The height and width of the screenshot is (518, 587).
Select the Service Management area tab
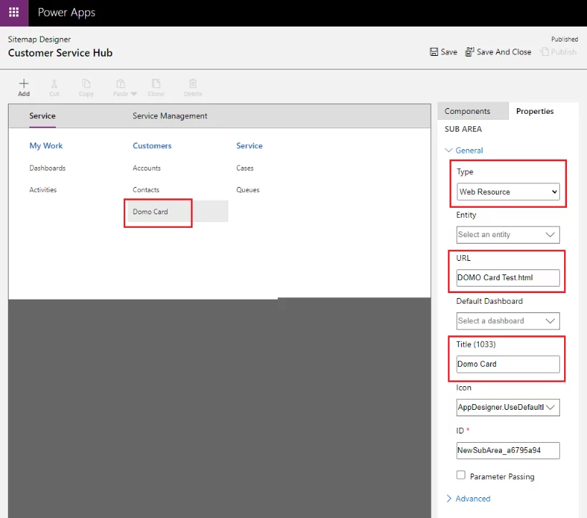tap(170, 116)
